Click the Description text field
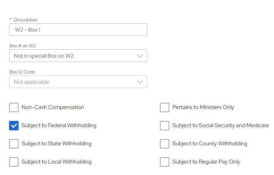Screen dimensions: 274x175 [78, 30]
